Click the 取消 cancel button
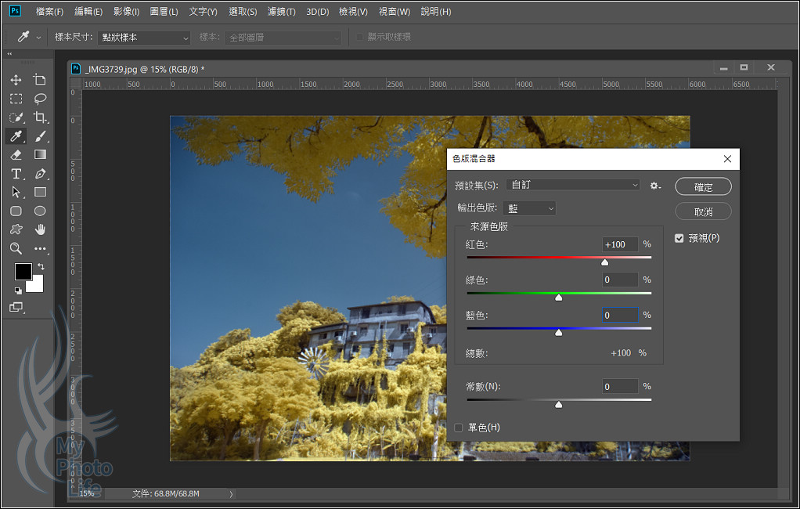This screenshot has width=800, height=509. coord(703,211)
